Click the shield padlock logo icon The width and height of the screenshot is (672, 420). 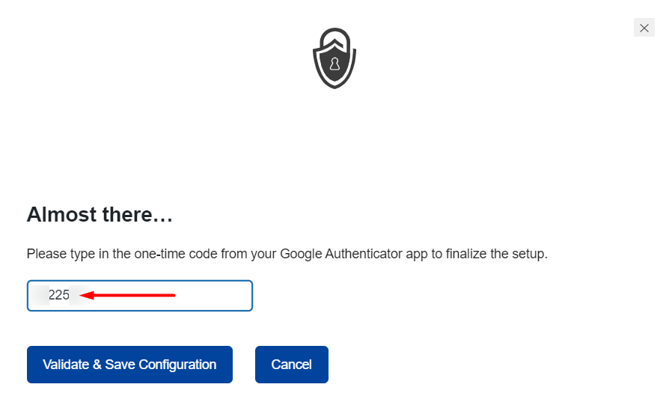335,58
